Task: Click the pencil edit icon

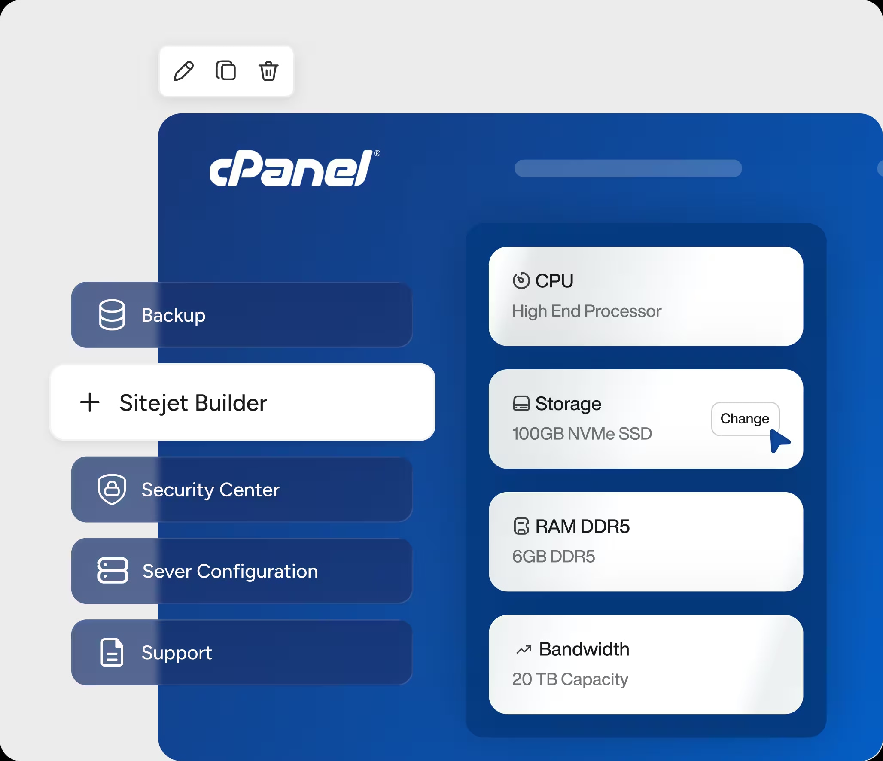Action: [183, 71]
